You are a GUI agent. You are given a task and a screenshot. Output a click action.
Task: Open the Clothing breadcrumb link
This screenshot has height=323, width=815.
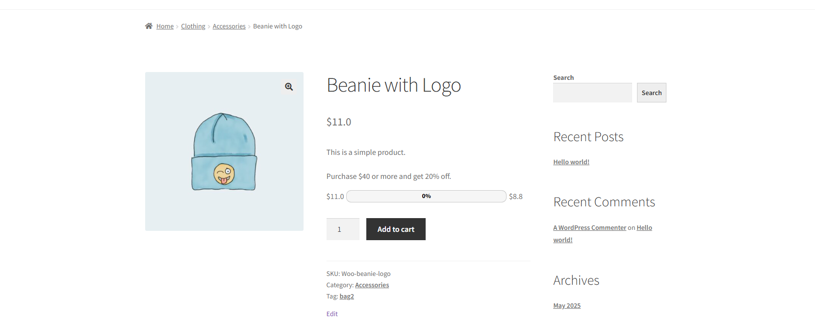coord(193,26)
